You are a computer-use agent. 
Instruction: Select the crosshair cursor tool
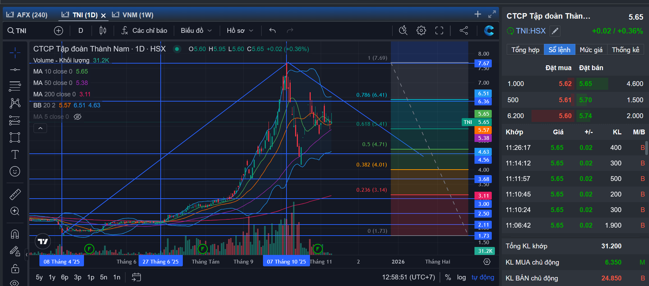15,53
